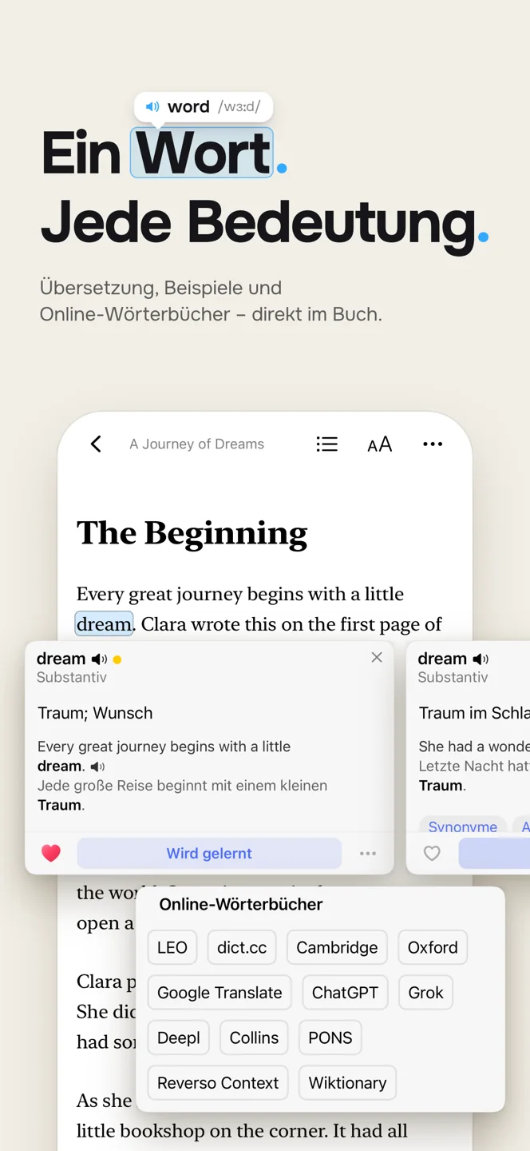Select the Grok option
530x1151 pixels.
[425, 993]
